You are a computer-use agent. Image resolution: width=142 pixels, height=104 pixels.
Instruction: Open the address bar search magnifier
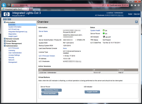[103, 5]
